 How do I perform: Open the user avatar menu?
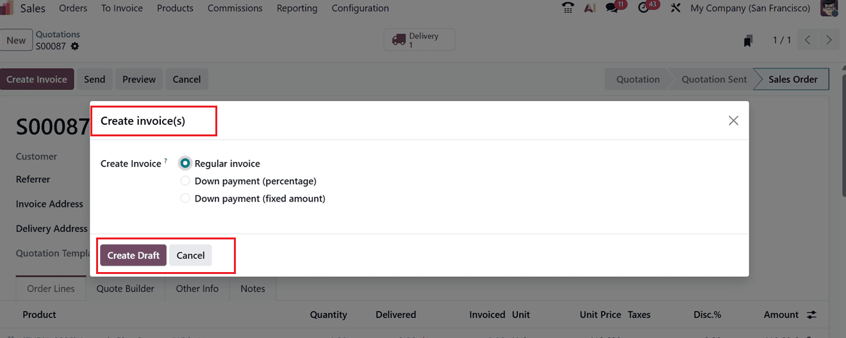pyautogui.click(x=829, y=8)
